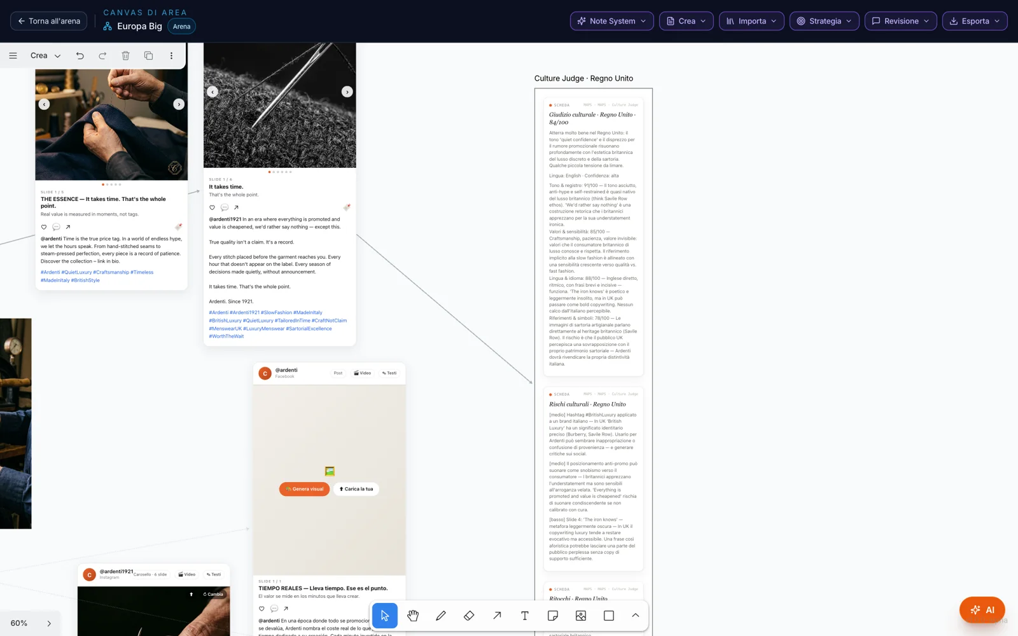
Task: Choose the pencil drawing tool
Action: click(441, 616)
